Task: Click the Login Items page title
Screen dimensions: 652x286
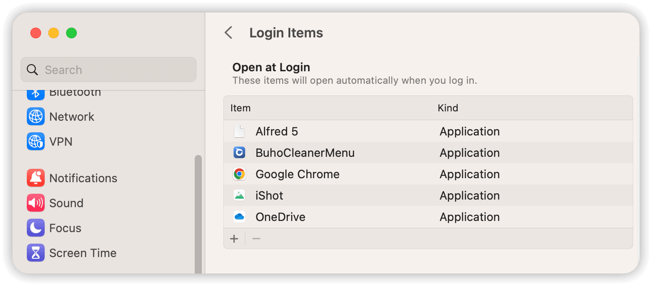Action: coord(286,33)
